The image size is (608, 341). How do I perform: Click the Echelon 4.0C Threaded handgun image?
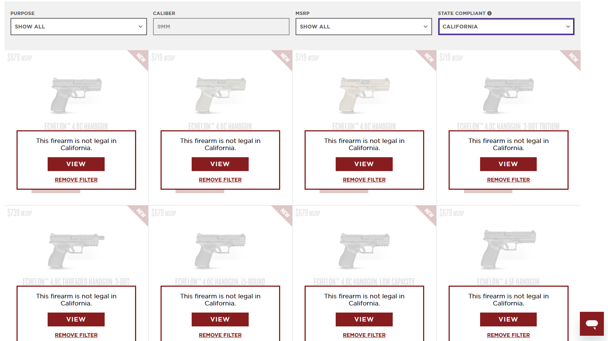pyautogui.click(x=76, y=250)
